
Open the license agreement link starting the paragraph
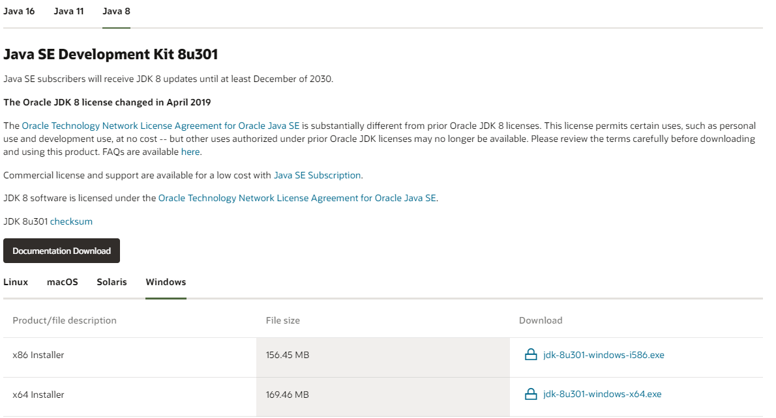click(160, 125)
